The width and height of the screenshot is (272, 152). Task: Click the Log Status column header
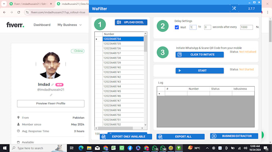221,89
